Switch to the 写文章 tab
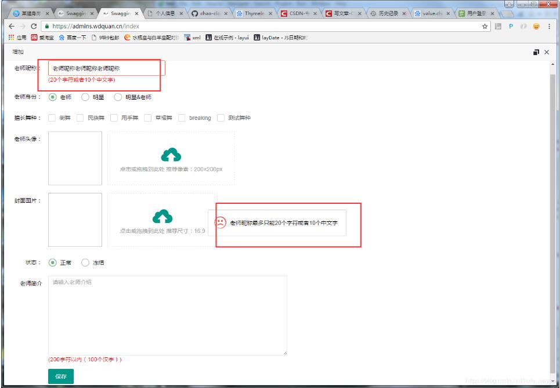This screenshot has height=388, width=560. pos(344,13)
